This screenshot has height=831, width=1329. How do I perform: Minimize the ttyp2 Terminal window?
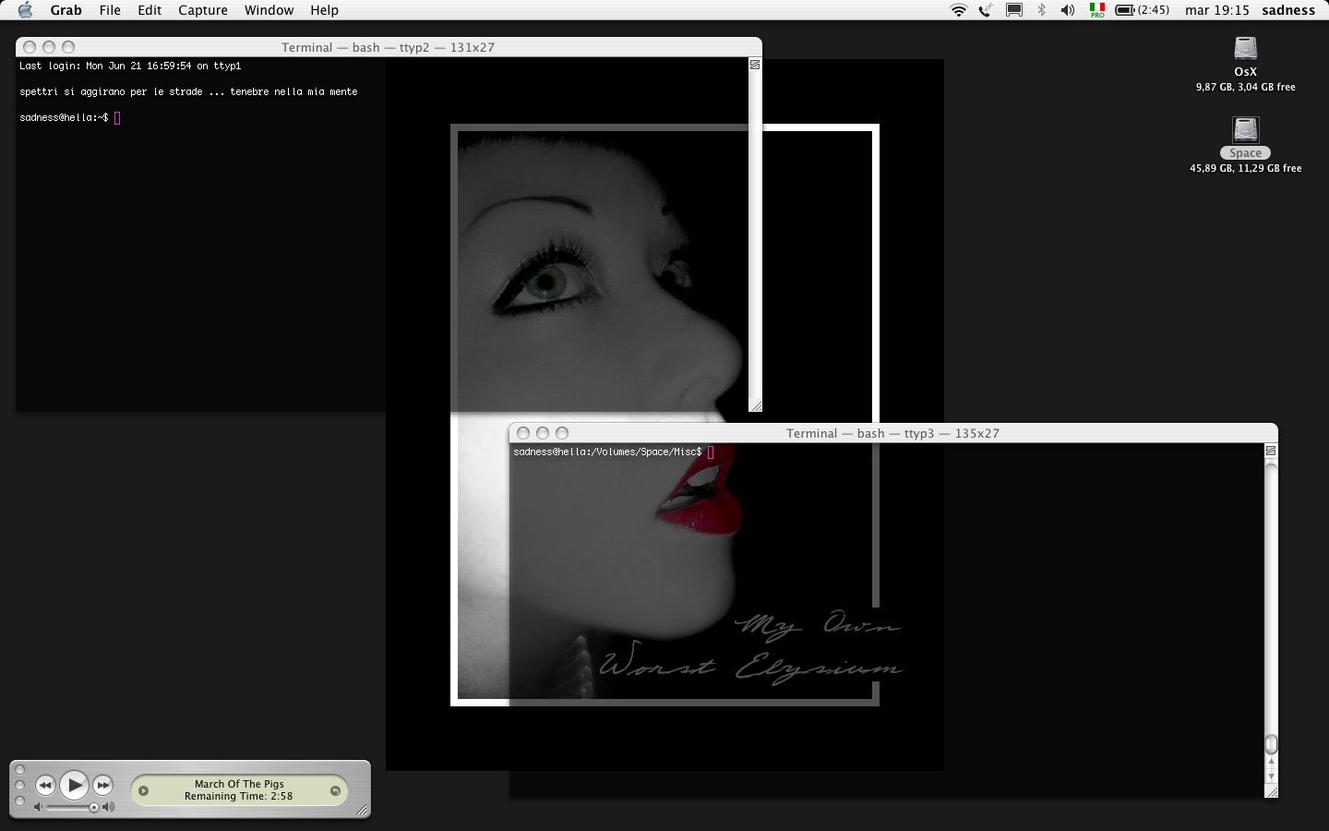49,47
